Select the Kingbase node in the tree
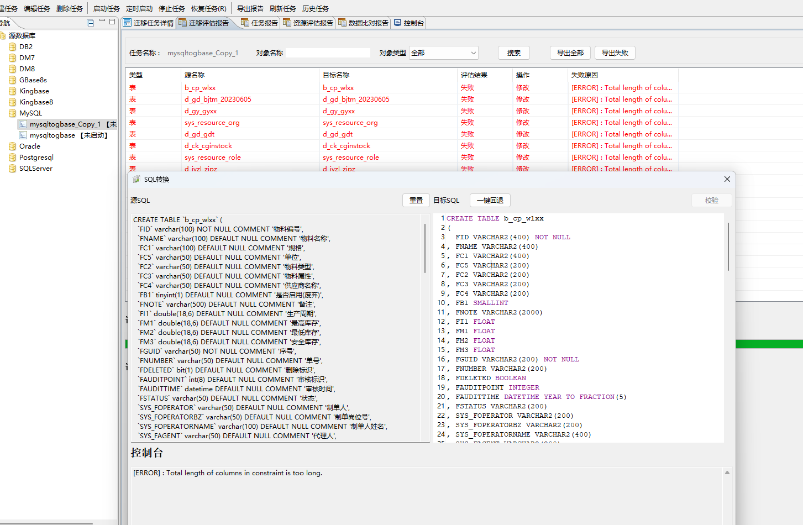The height and width of the screenshot is (525, 803). (x=34, y=91)
